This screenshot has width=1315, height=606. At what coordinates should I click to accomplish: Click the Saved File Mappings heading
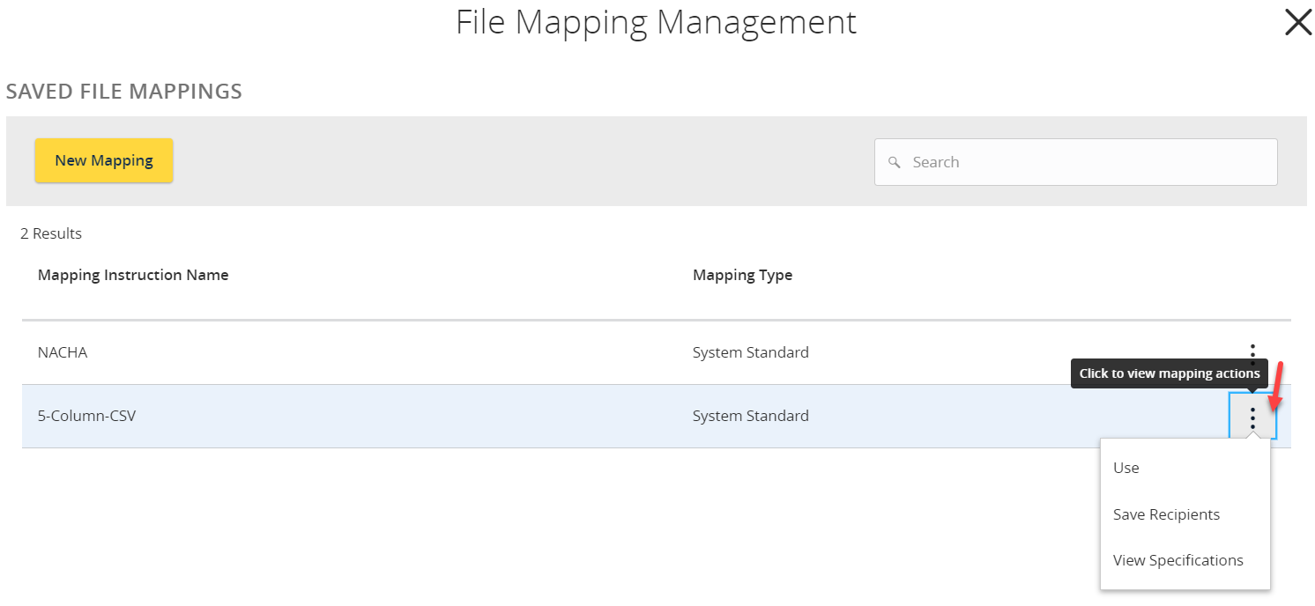click(124, 91)
